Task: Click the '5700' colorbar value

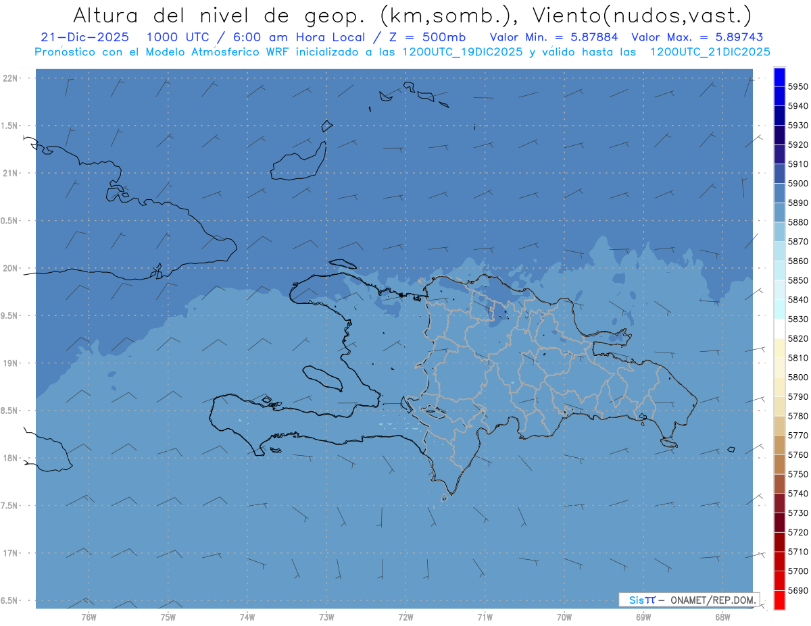Action: click(x=797, y=571)
